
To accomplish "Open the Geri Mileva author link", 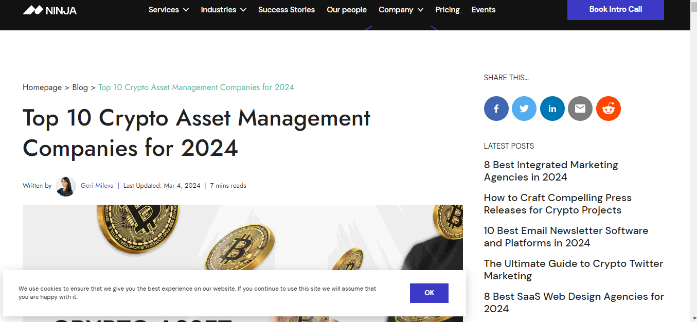I will coord(97,186).
